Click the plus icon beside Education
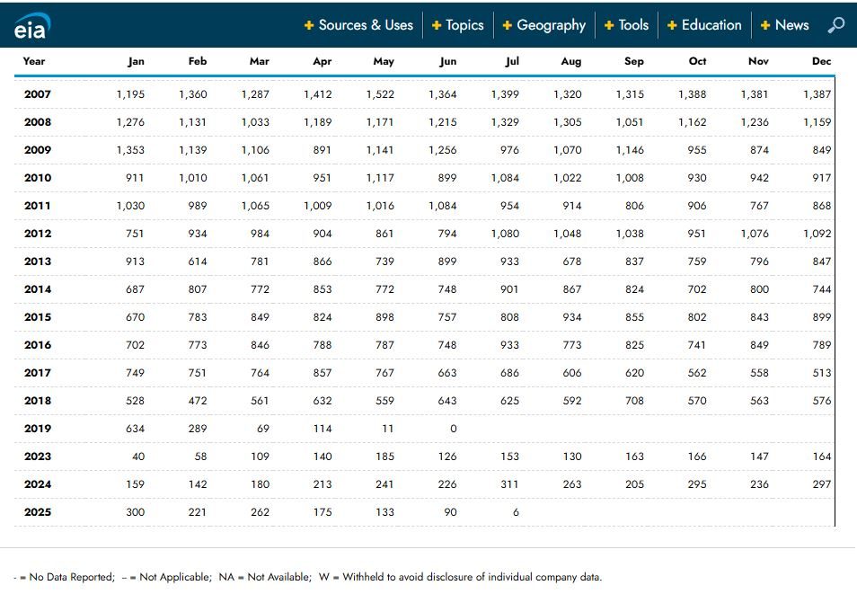 [x=672, y=25]
